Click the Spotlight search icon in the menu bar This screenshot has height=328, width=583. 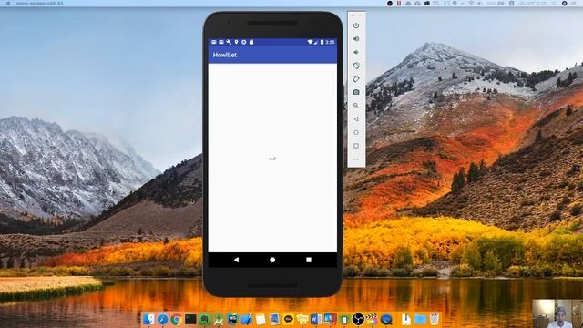(x=555, y=3)
